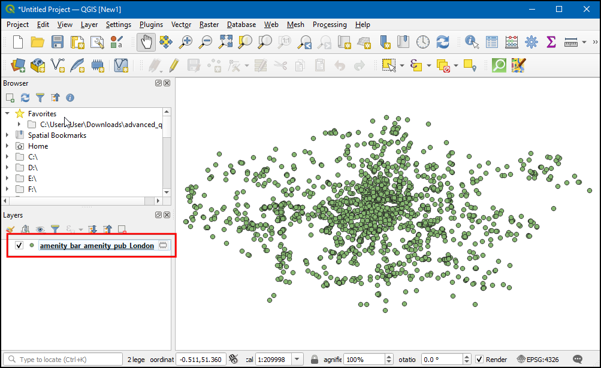Open the Vector menu
Image resolution: width=601 pixels, height=368 pixels.
(x=181, y=25)
